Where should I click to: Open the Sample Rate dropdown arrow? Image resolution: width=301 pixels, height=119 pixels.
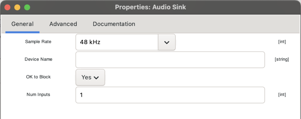pos(167,42)
